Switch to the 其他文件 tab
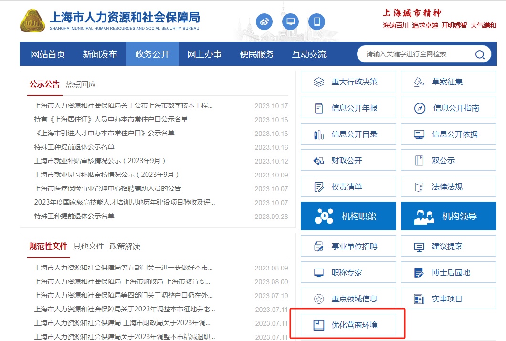Viewport: 506px width, 341px height. (x=88, y=247)
